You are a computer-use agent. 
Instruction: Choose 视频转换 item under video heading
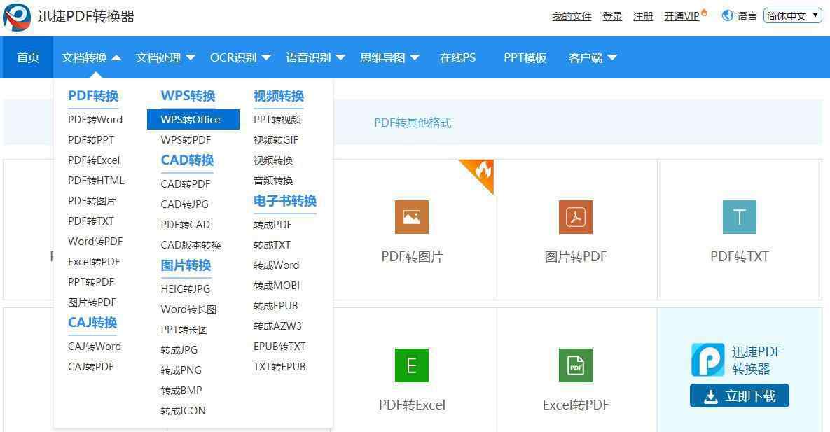coord(274,160)
